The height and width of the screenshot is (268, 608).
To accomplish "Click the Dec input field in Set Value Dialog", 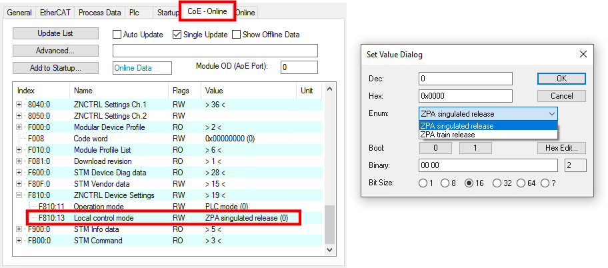I will point(465,79).
